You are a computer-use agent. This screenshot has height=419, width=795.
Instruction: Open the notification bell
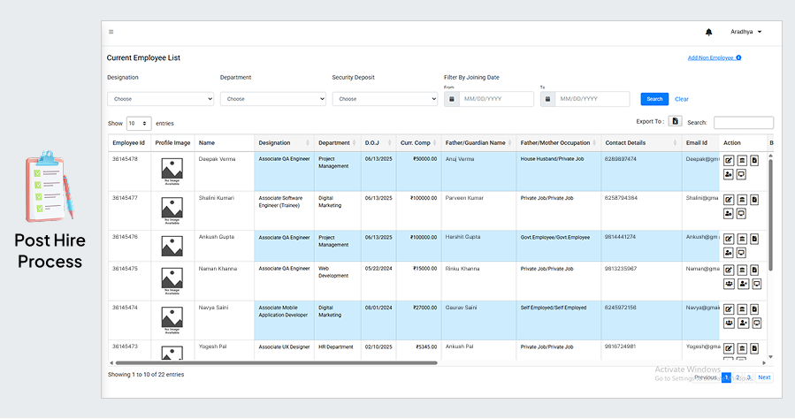tap(709, 32)
